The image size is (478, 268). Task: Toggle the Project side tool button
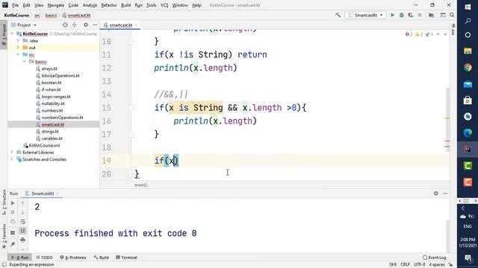tap(4, 34)
